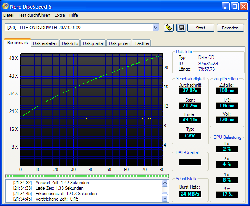Click the Data CD type text
Screen dimensions: 250x206
(x=206, y=57)
